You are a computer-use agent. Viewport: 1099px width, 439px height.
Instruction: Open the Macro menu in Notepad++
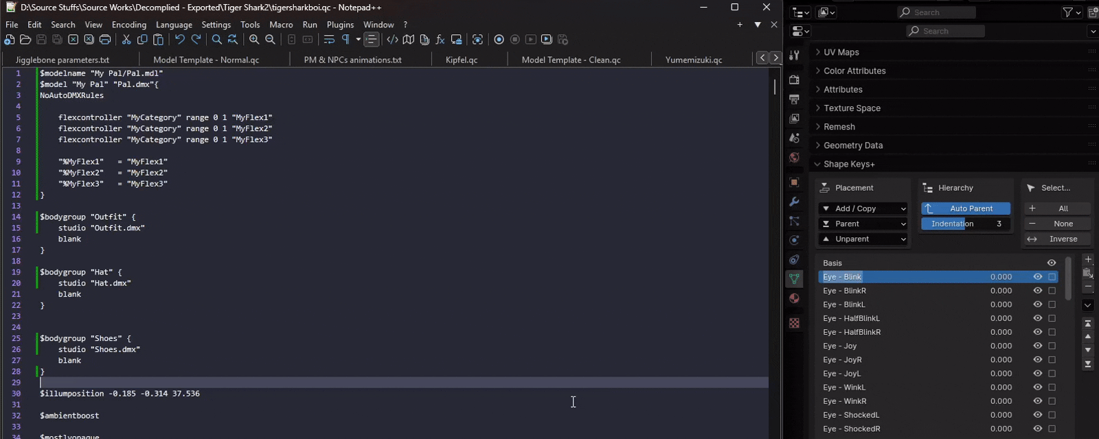click(281, 25)
